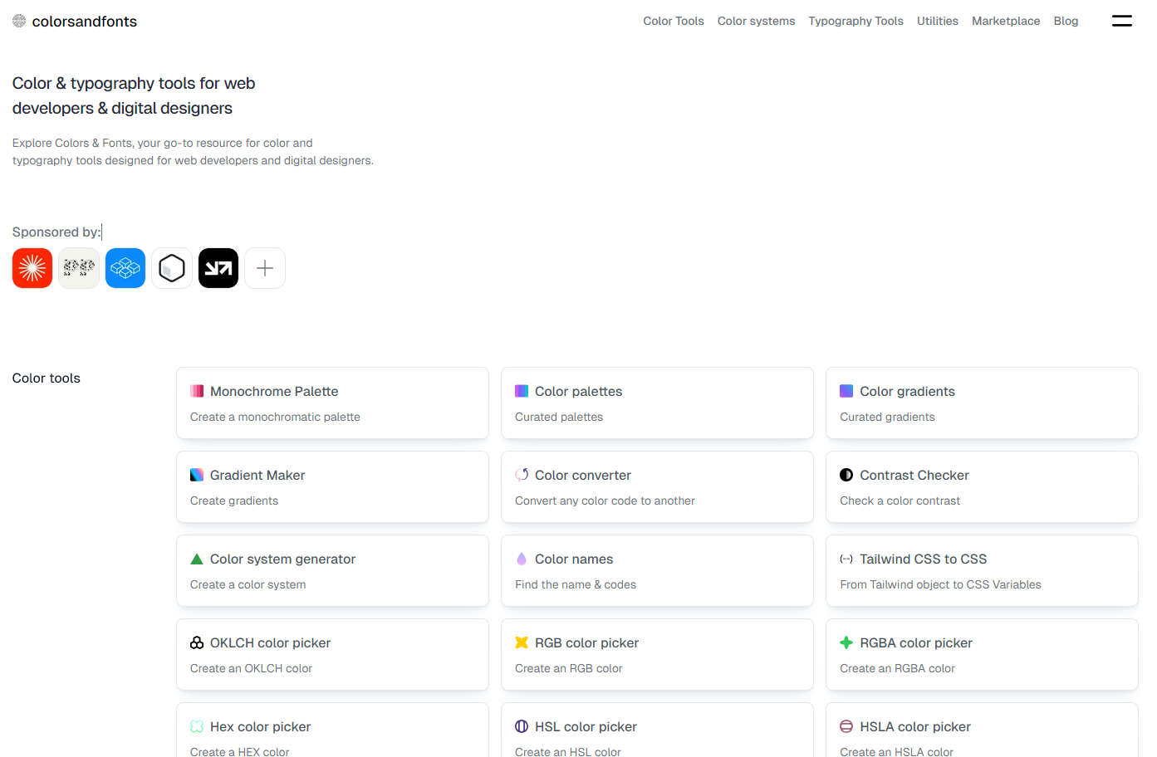Click the 'Sponsored by:' label

56,232
